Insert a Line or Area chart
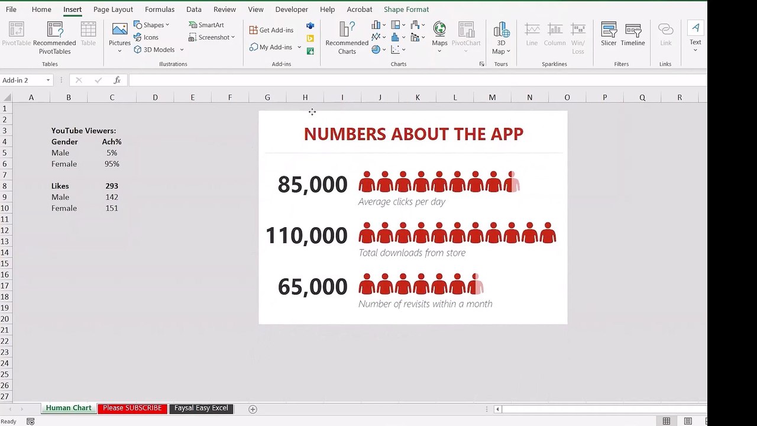 point(378,37)
